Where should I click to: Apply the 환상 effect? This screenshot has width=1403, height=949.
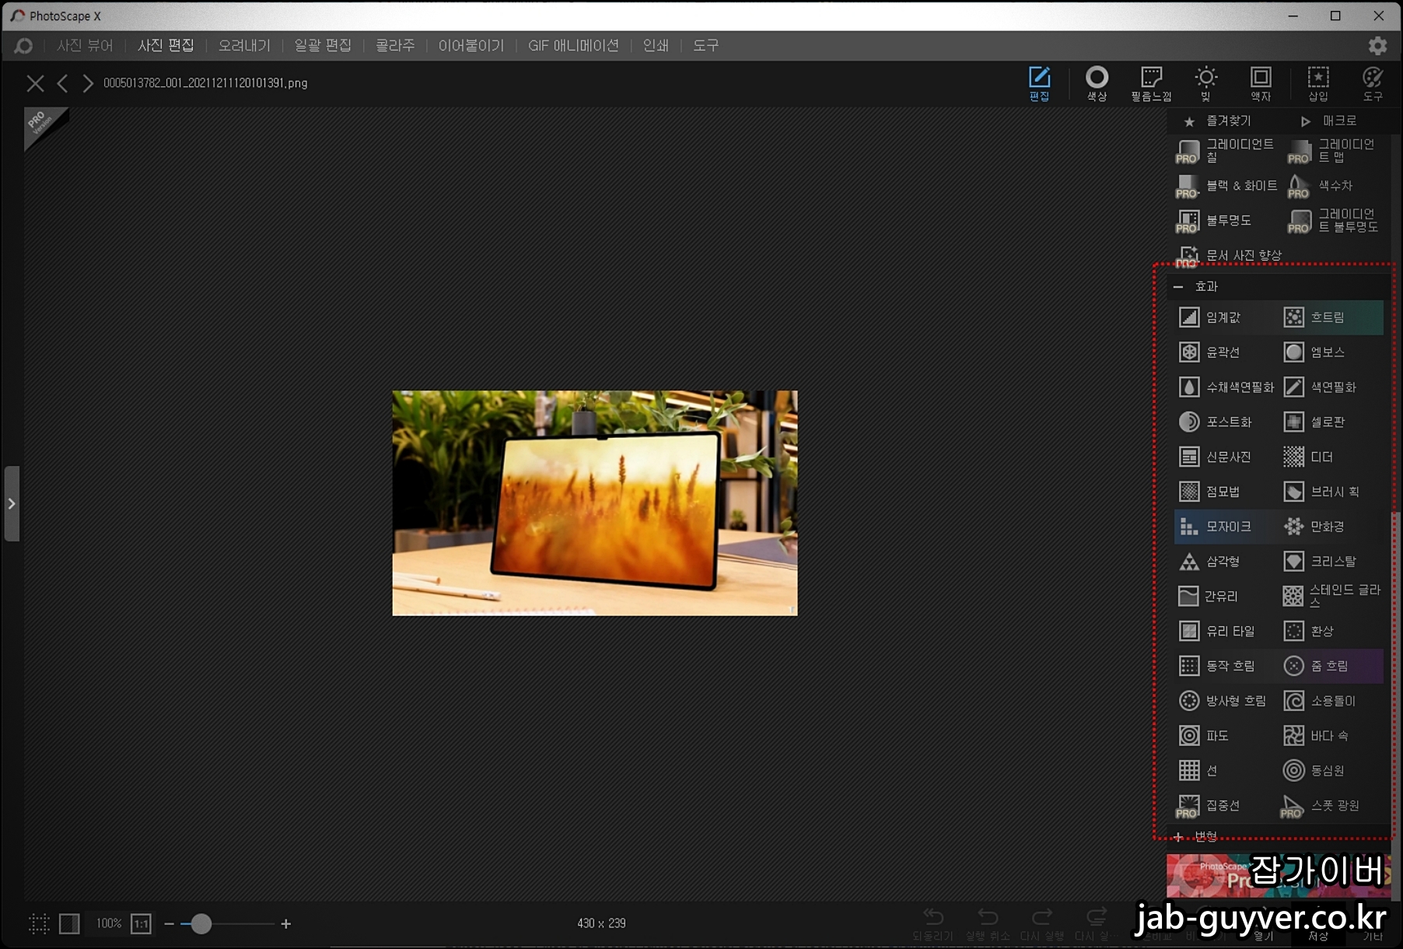[1331, 631]
